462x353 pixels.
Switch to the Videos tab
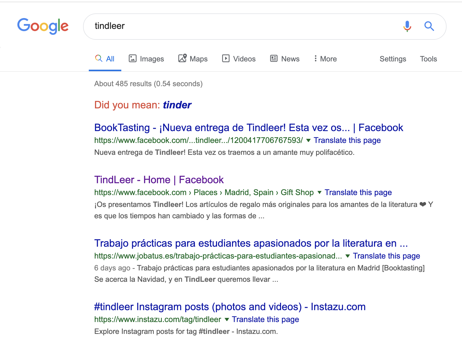pos(239,59)
